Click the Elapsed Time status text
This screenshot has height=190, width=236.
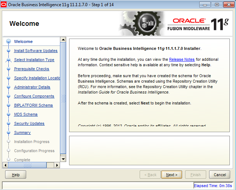(x=213, y=186)
